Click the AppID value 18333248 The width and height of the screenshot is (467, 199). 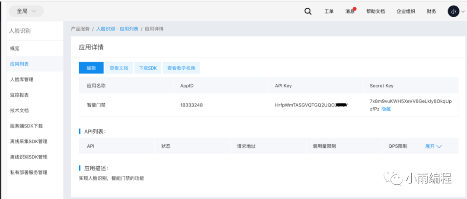(192, 105)
